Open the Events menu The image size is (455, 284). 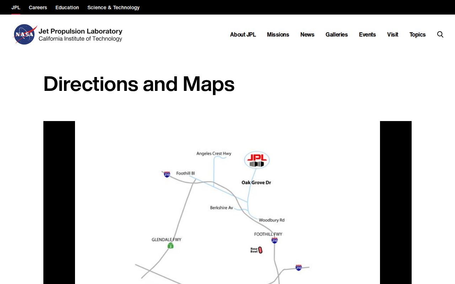(367, 34)
